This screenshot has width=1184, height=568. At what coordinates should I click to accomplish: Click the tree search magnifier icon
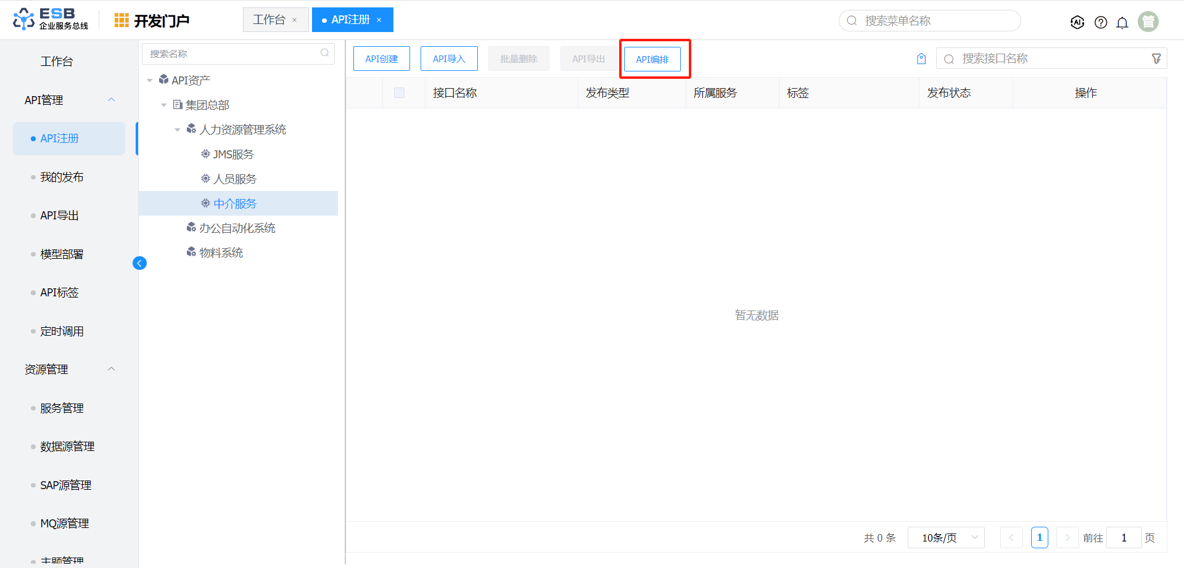point(324,54)
